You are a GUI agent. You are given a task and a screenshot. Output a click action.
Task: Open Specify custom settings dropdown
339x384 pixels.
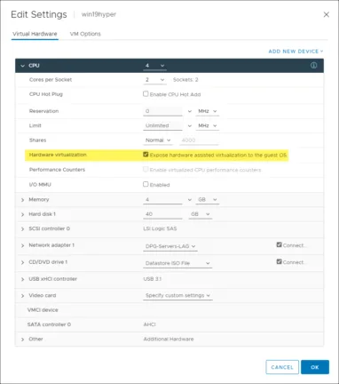[177, 296]
